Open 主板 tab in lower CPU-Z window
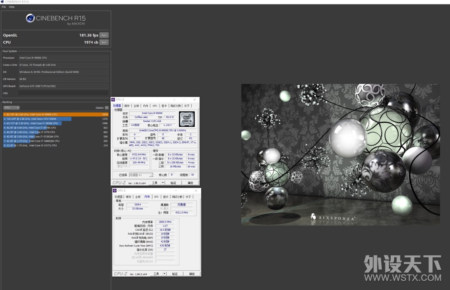 pyautogui.click(x=138, y=197)
